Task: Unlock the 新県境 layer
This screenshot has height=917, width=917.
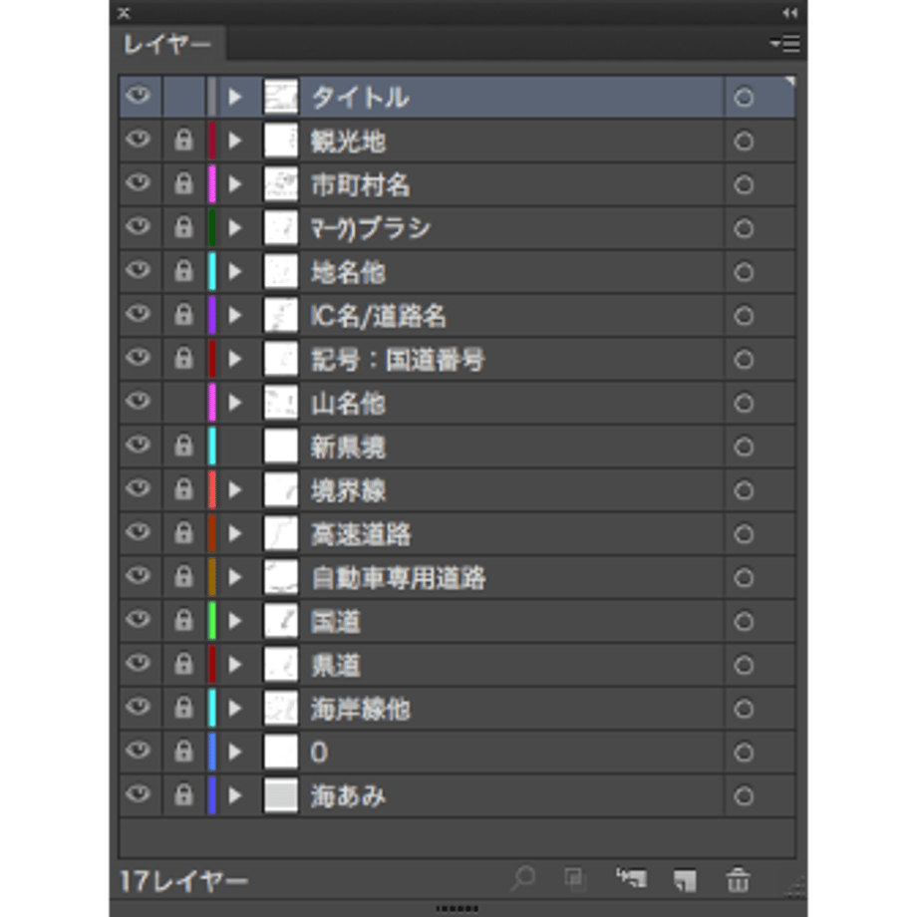Action: pyautogui.click(x=183, y=446)
